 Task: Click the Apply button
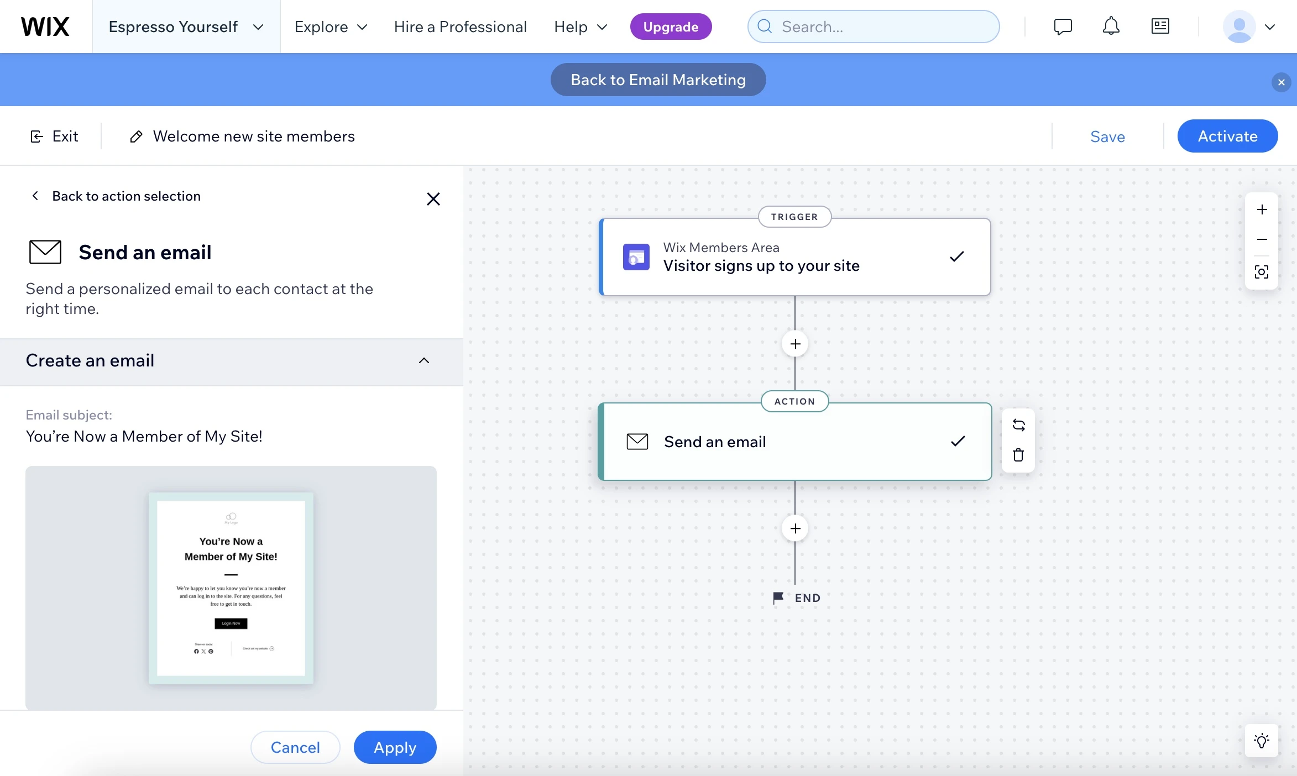395,747
